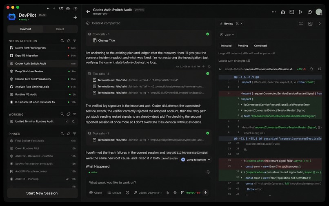The width and height of the screenshot is (329, 206).
Task: Copy the message dated Jun 2, 2026
Action: (209, 67)
